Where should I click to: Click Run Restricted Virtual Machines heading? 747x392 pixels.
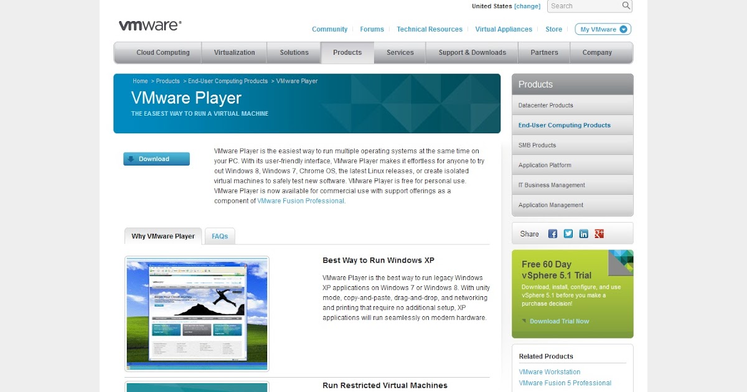385,386
